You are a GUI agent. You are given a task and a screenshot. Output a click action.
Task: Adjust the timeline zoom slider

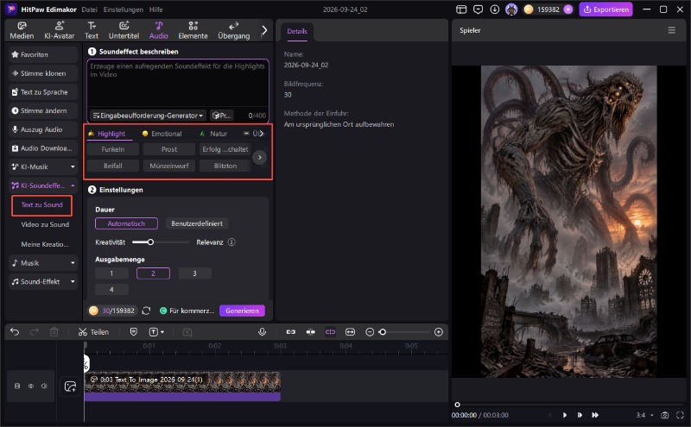click(x=383, y=332)
